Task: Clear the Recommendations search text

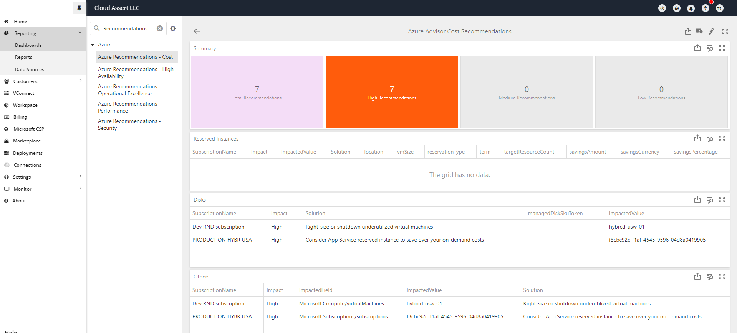Action: [x=160, y=28]
